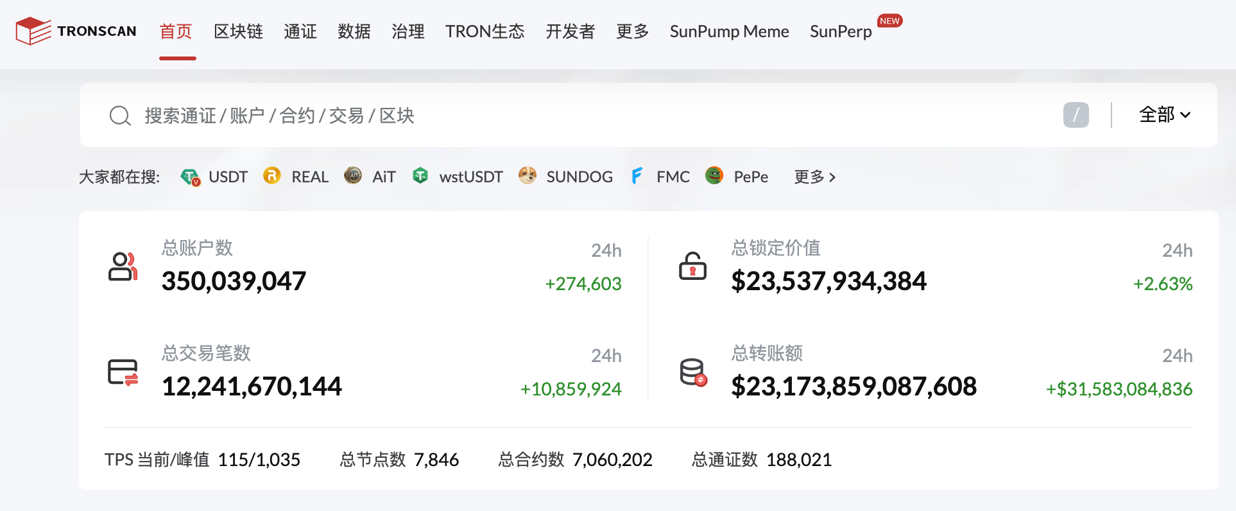Click the slash shortcut key badge
1236x511 pixels.
tap(1076, 115)
